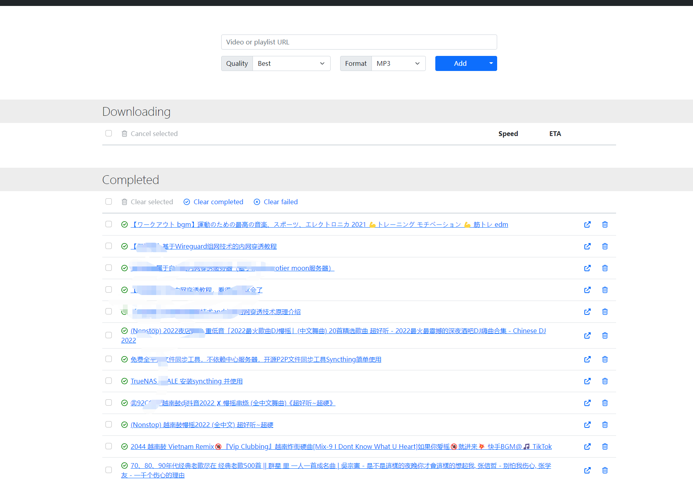This screenshot has width=693, height=481.
Task: Click the completed check icon on Wireguard entry
Action: 124,246
